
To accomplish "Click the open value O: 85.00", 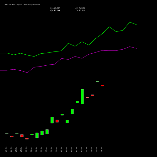I will 55,11.
